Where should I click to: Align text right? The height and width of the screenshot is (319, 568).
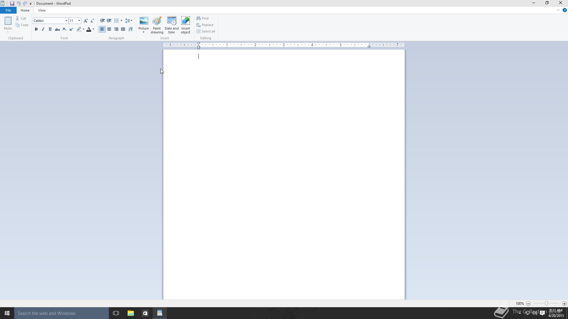pyautogui.click(x=116, y=29)
